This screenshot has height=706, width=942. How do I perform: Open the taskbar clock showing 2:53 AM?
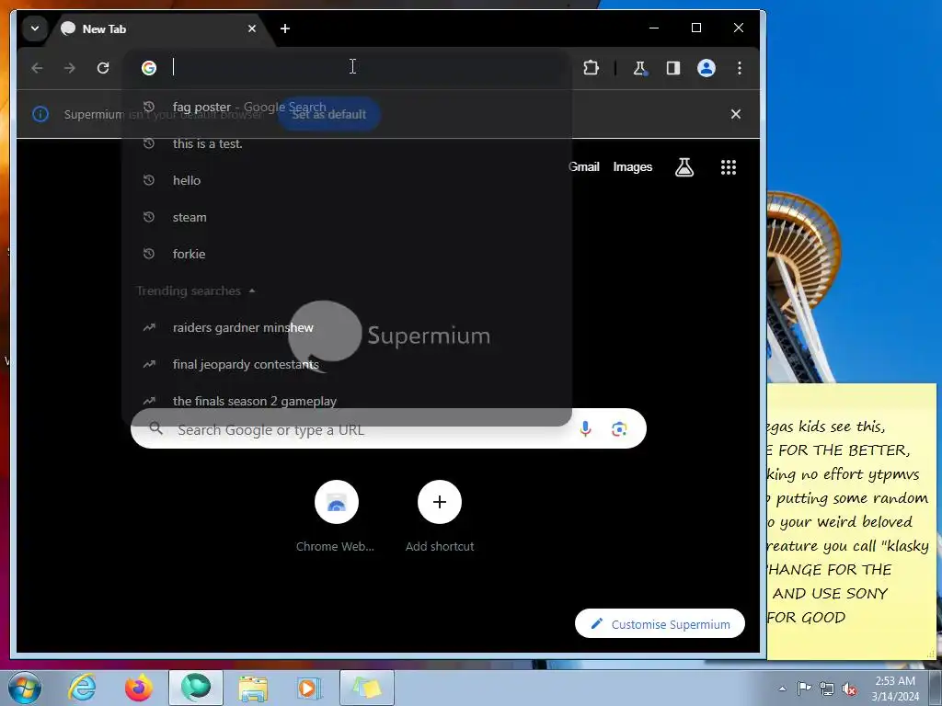895,688
